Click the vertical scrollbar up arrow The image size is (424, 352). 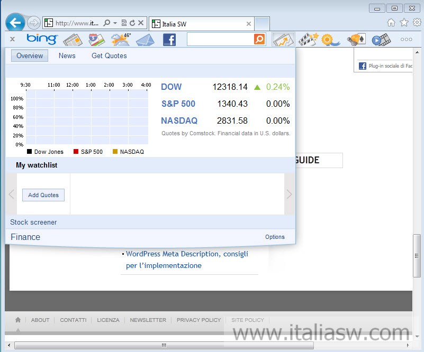(417, 52)
